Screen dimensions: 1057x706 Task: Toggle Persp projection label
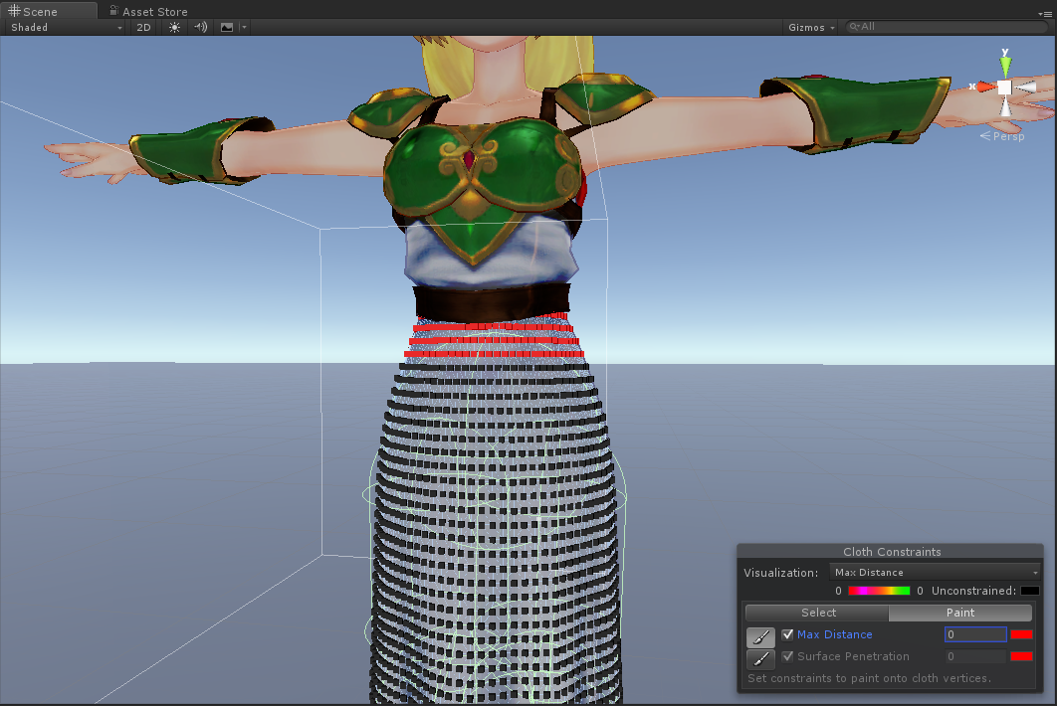click(1002, 136)
